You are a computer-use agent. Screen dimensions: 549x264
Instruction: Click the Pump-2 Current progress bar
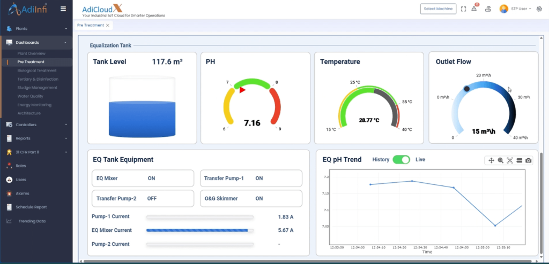200,244
